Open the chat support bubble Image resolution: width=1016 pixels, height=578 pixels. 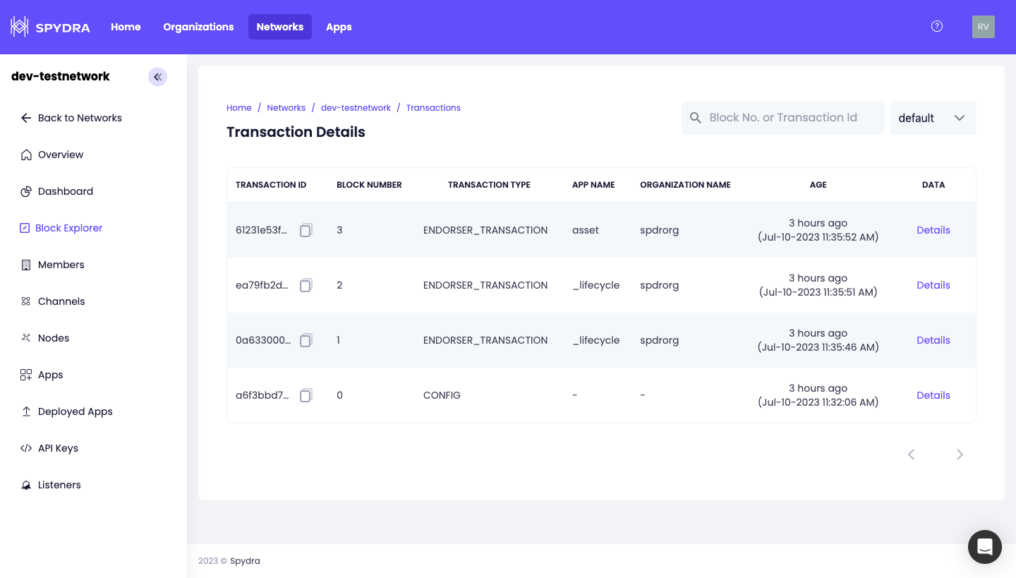(984, 547)
